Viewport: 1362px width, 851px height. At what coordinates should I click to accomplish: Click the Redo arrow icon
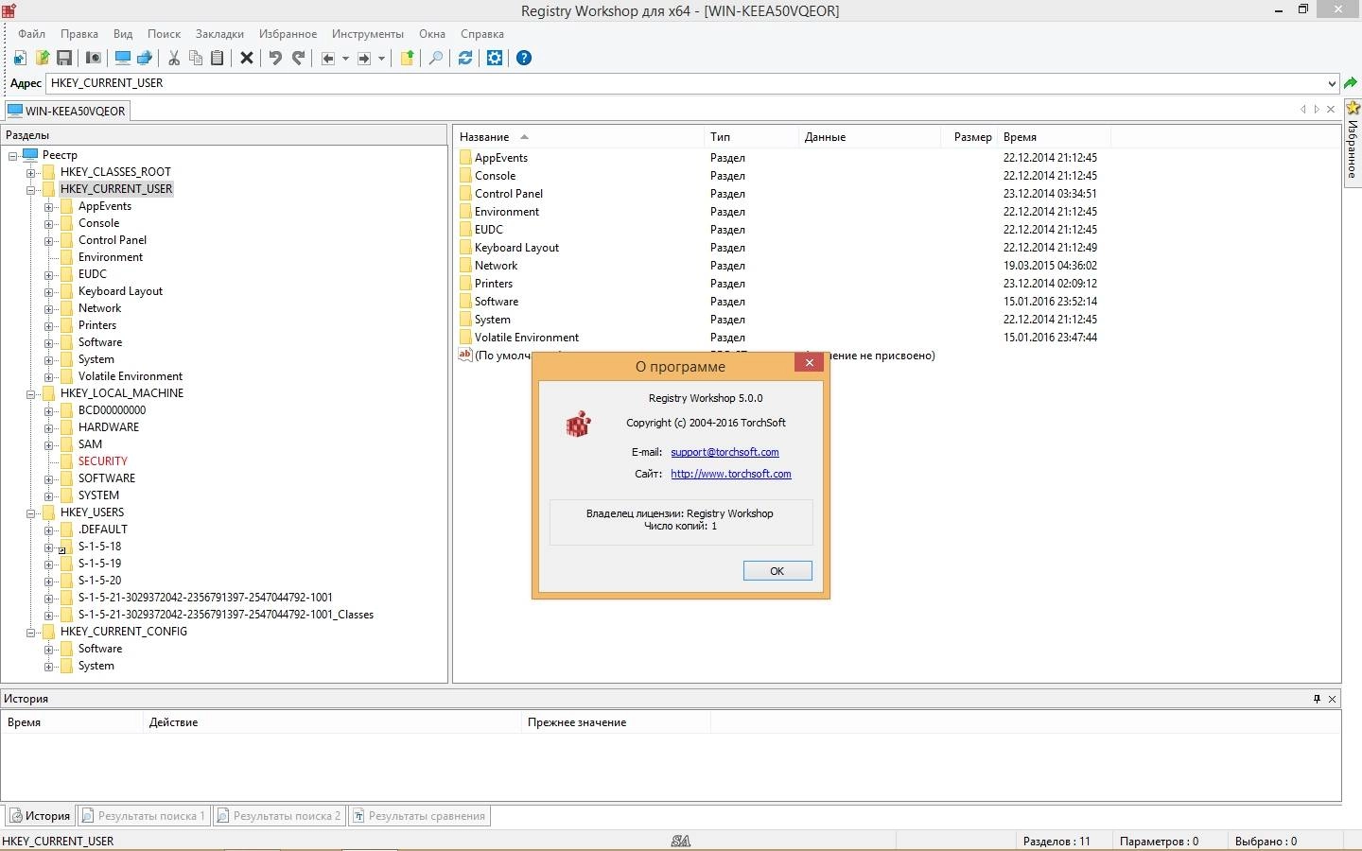(x=298, y=58)
